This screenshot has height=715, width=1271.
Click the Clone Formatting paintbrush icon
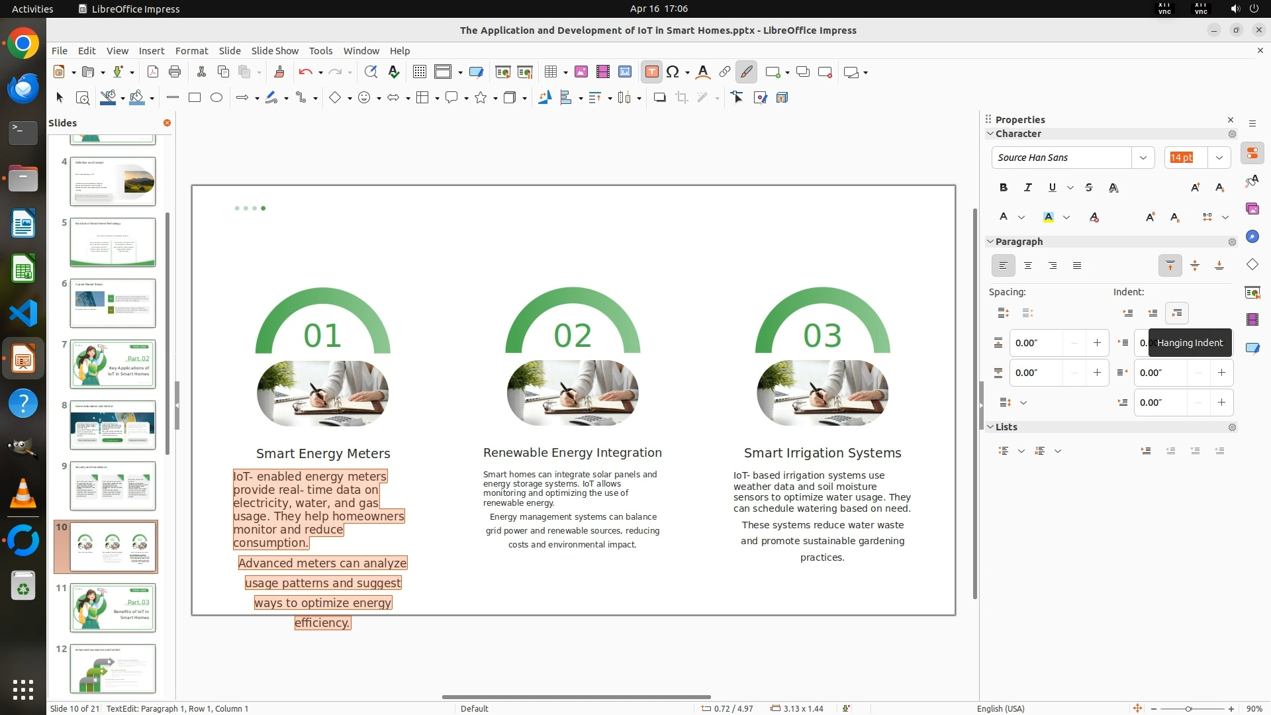279,72
